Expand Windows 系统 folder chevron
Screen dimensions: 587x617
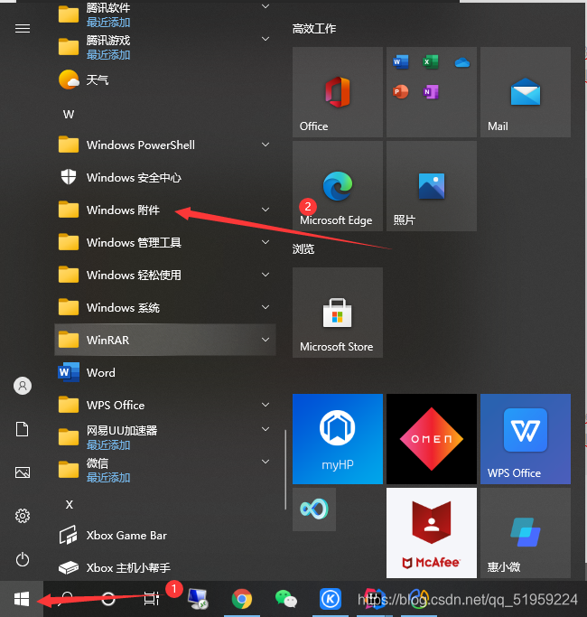point(266,307)
